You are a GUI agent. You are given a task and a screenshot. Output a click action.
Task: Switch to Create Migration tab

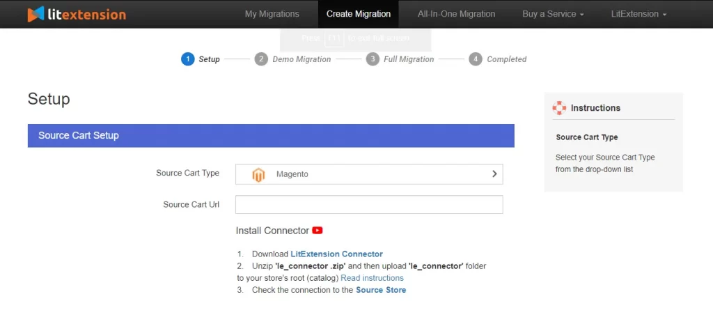coord(359,14)
